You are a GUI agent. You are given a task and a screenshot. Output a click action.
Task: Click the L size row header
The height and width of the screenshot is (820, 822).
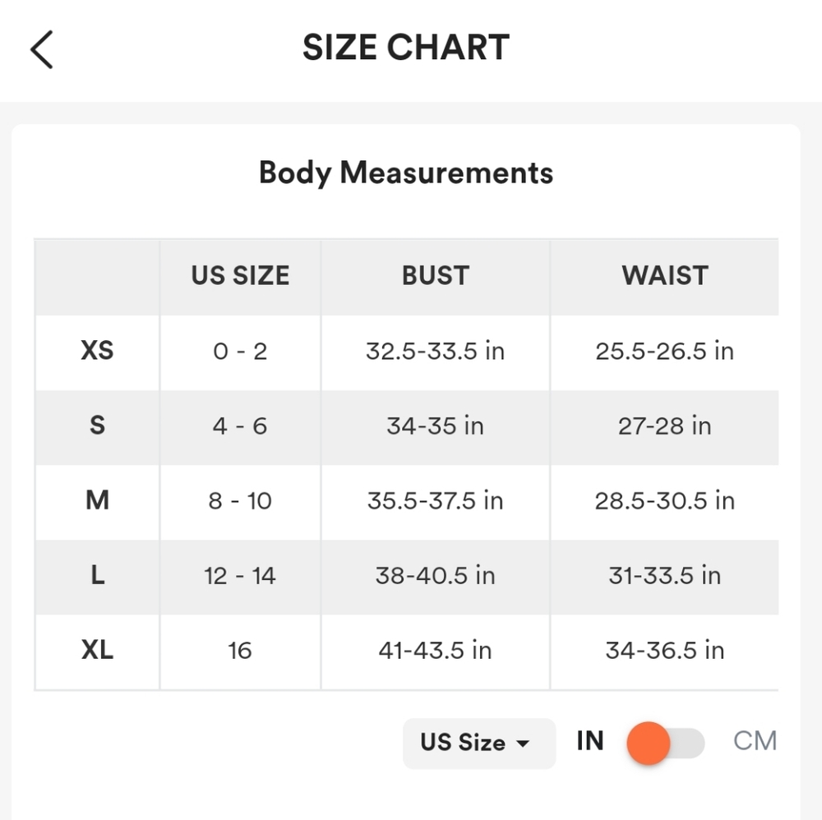click(x=97, y=576)
